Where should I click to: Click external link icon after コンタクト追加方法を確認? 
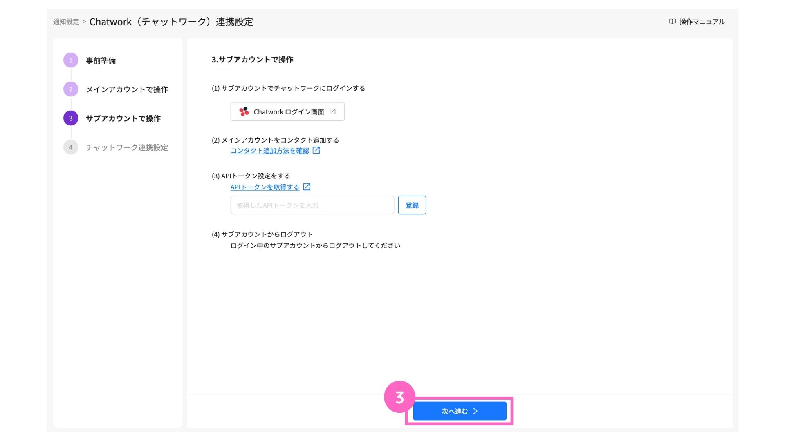click(316, 150)
